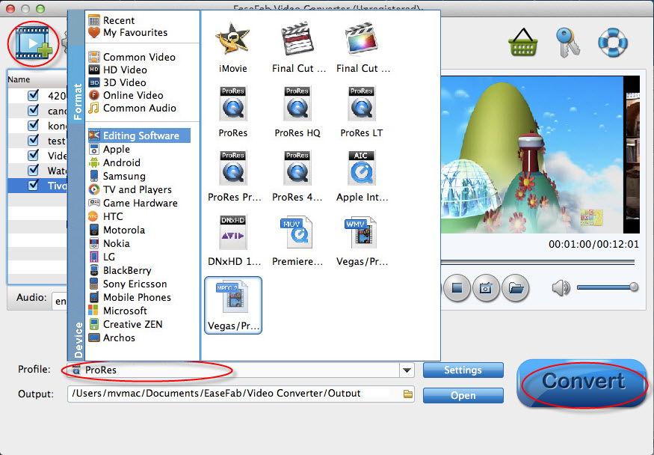Click the stop playback button
654x455 pixels.
tap(457, 288)
